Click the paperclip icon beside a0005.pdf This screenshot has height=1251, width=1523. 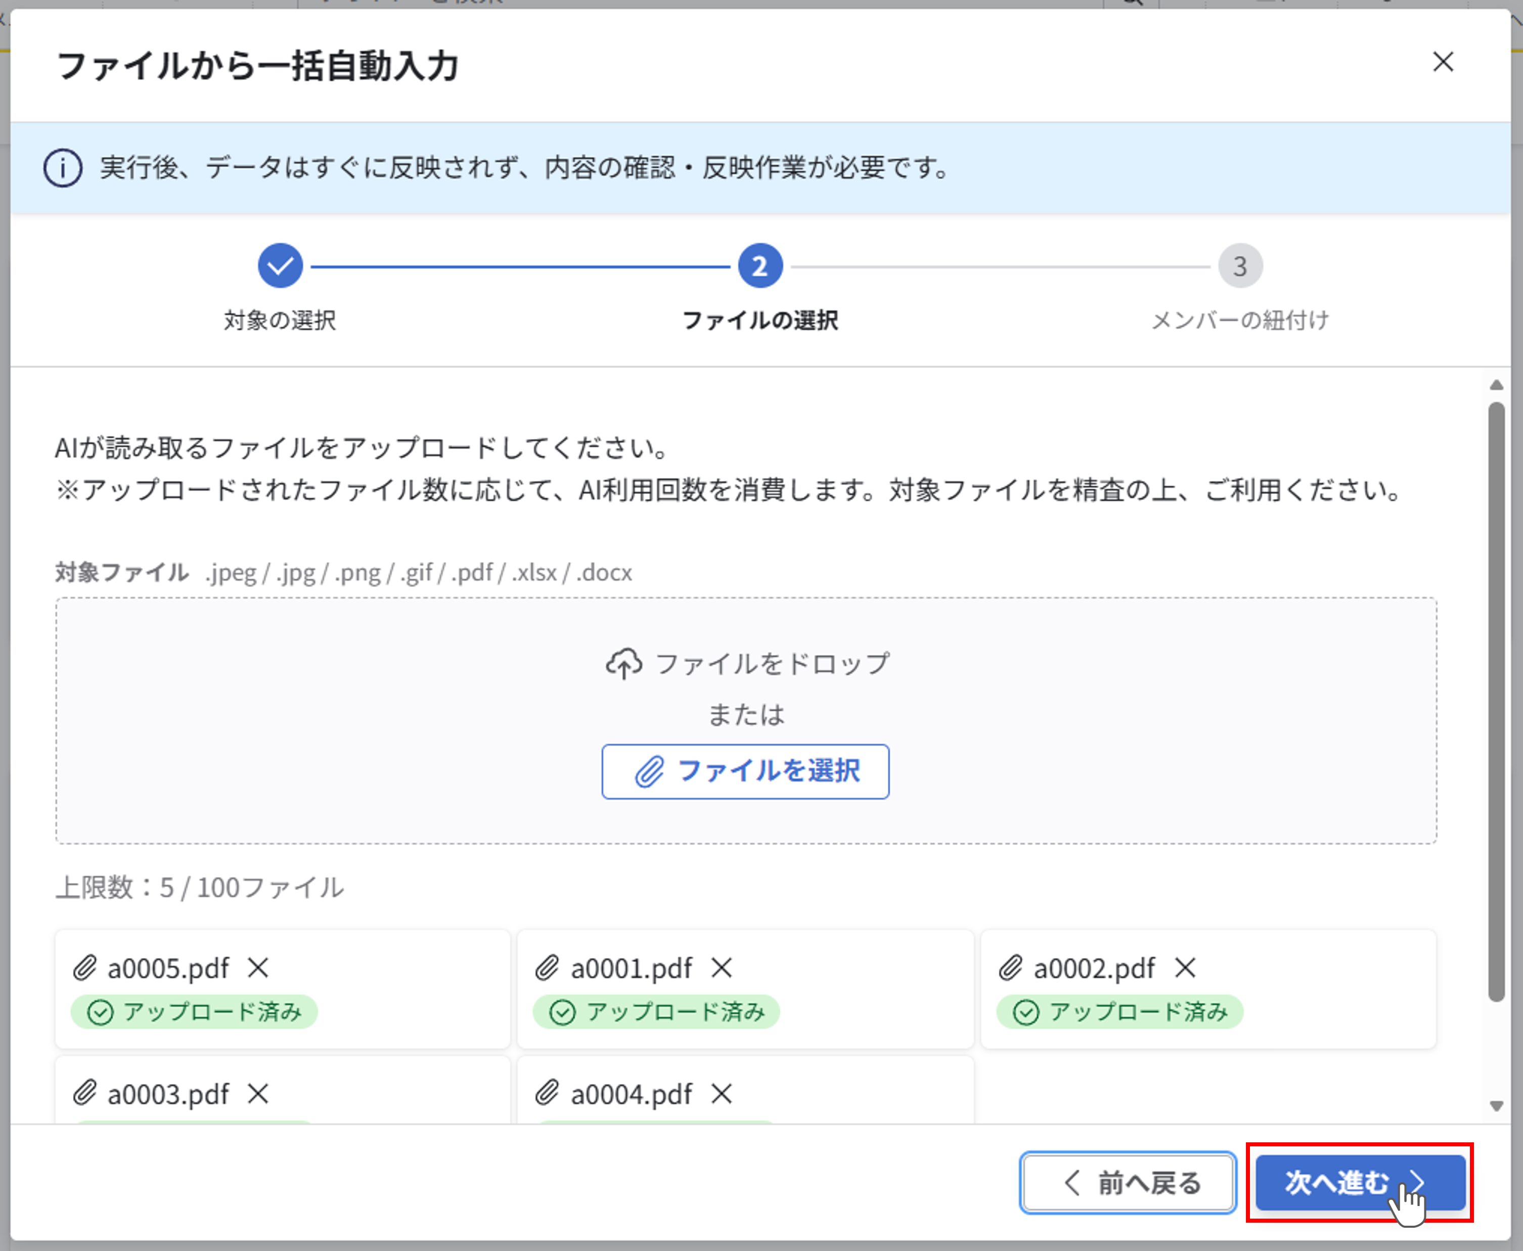84,968
